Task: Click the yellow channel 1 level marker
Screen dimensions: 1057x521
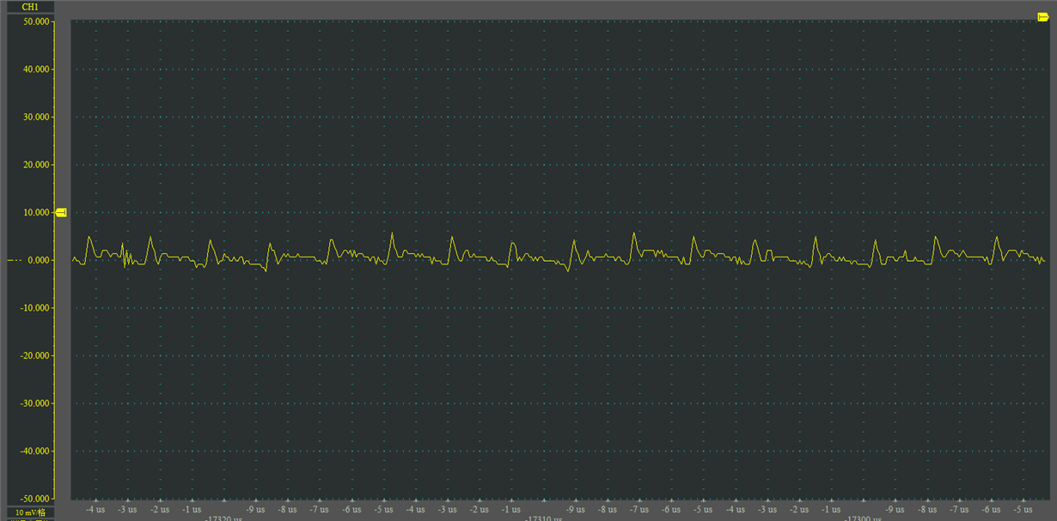Action: pos(62,212)
